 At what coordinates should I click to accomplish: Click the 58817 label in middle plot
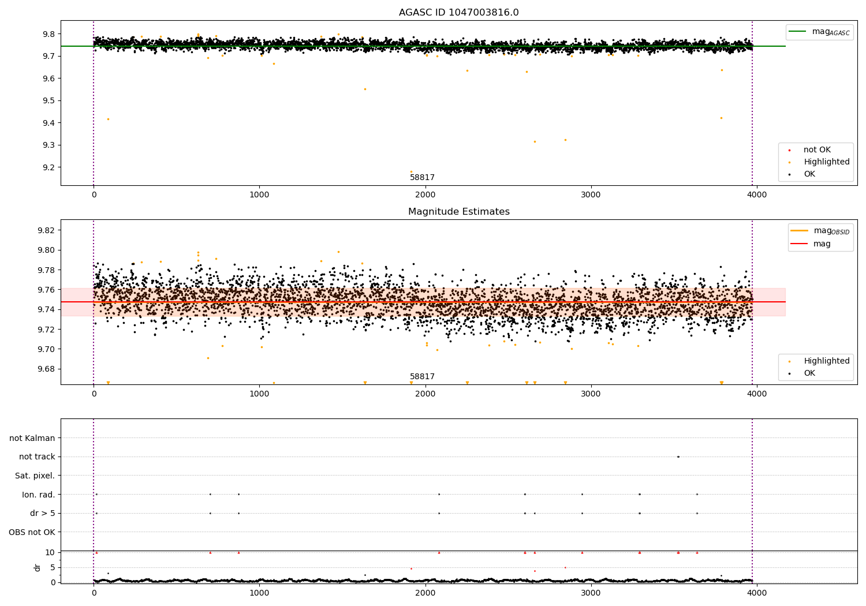(x=422, y=377)
